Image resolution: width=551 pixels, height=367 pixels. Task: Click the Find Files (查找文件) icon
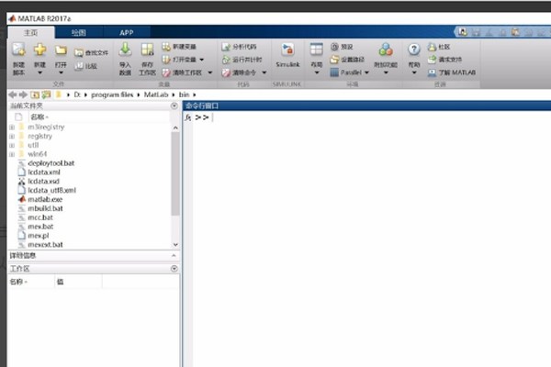click(x=78, y=53)
